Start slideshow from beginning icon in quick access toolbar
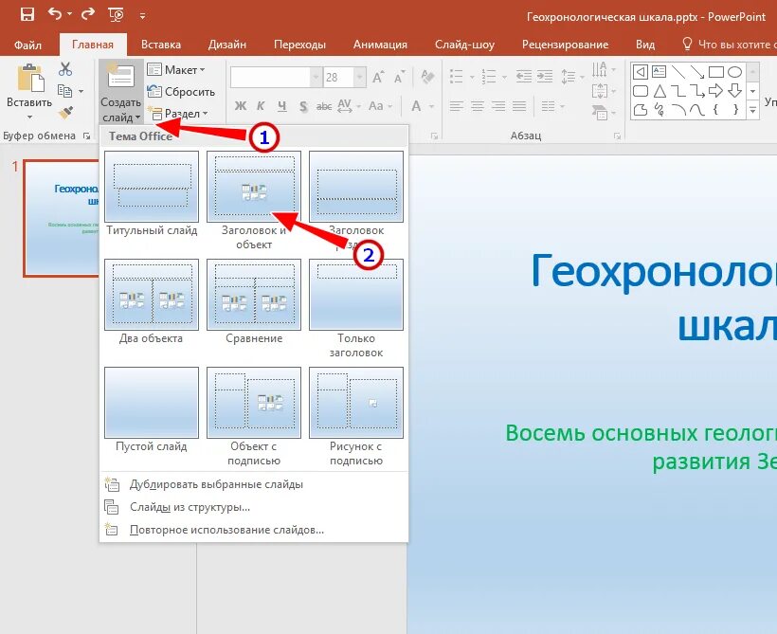Image resolution: width=777 pixels, height=634 pixels. (x=116, y=15)
